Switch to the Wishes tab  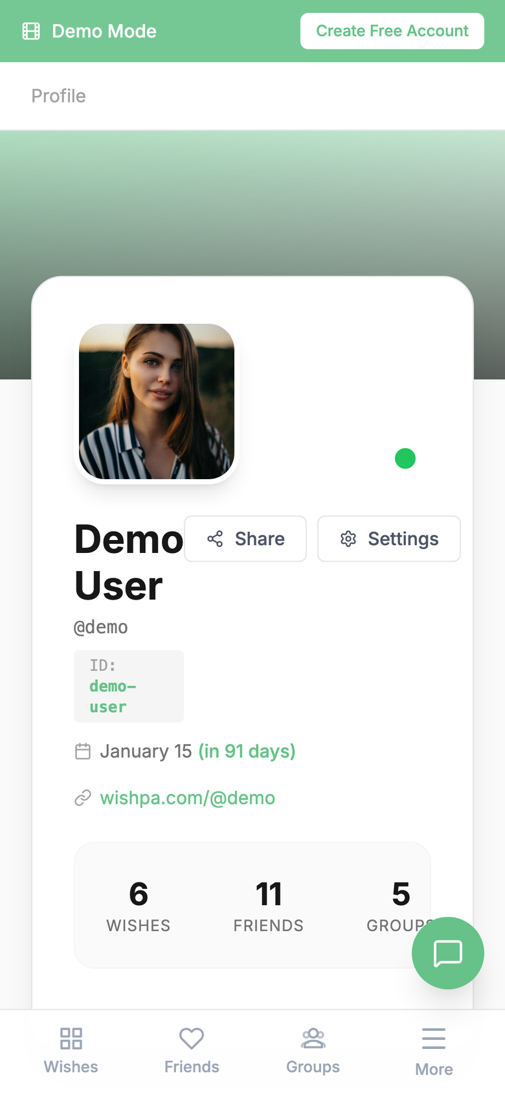click(71, 1050)
